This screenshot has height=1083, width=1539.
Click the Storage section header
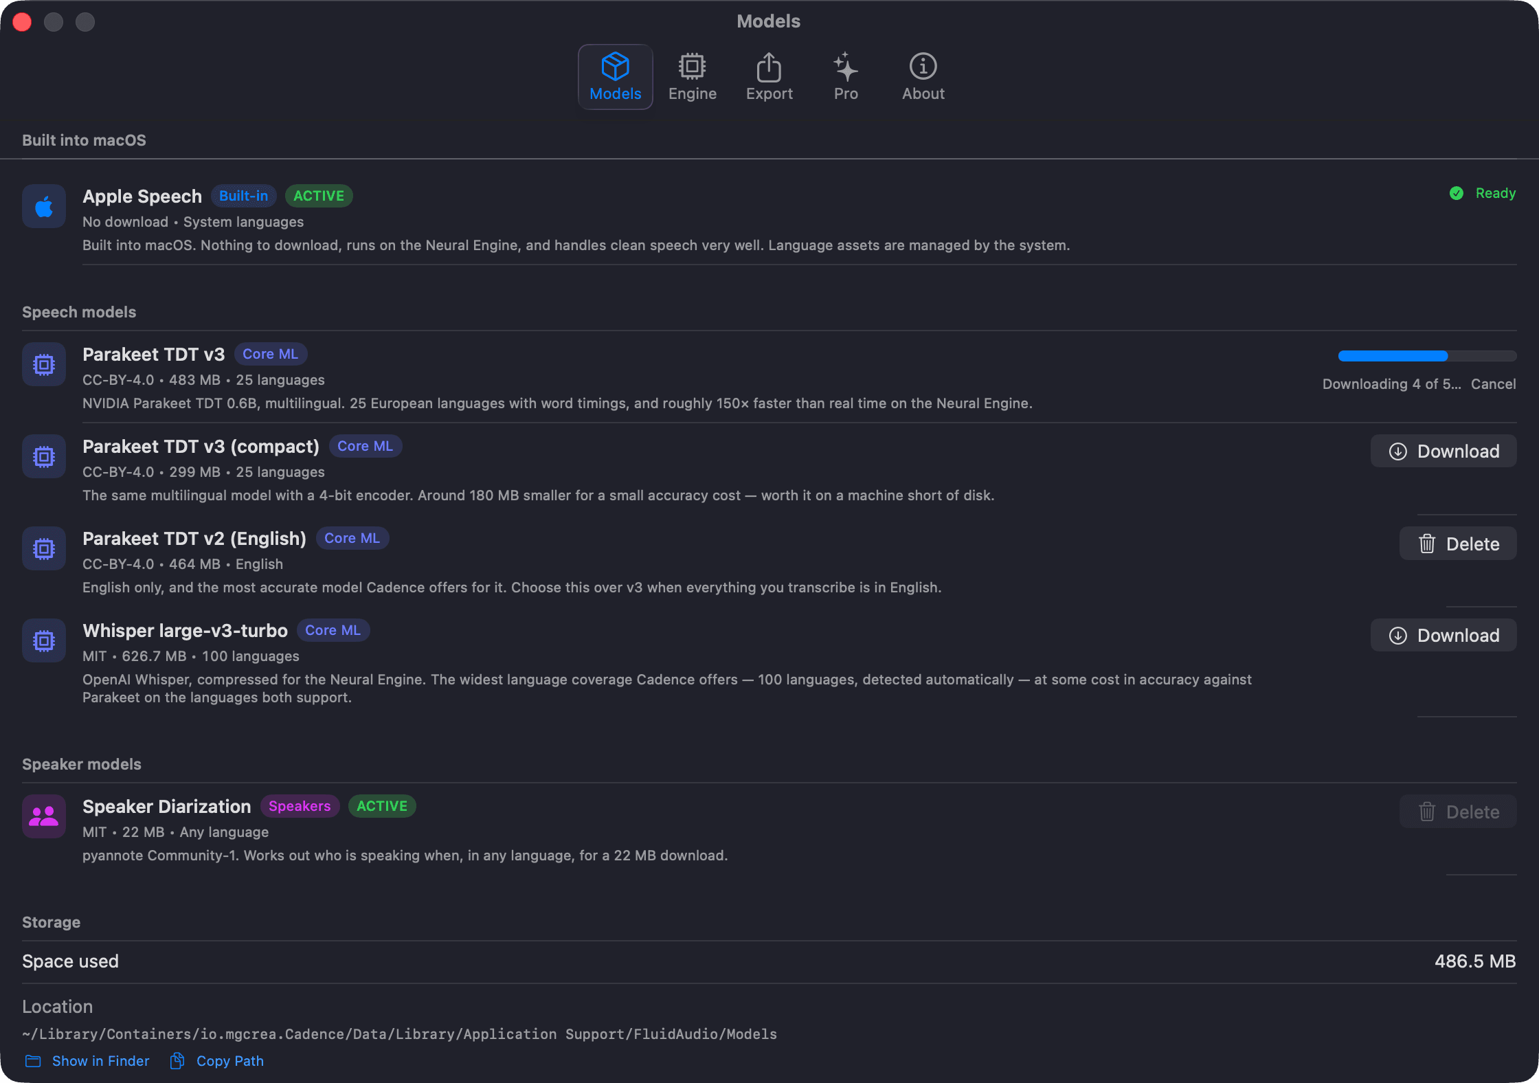51,922
